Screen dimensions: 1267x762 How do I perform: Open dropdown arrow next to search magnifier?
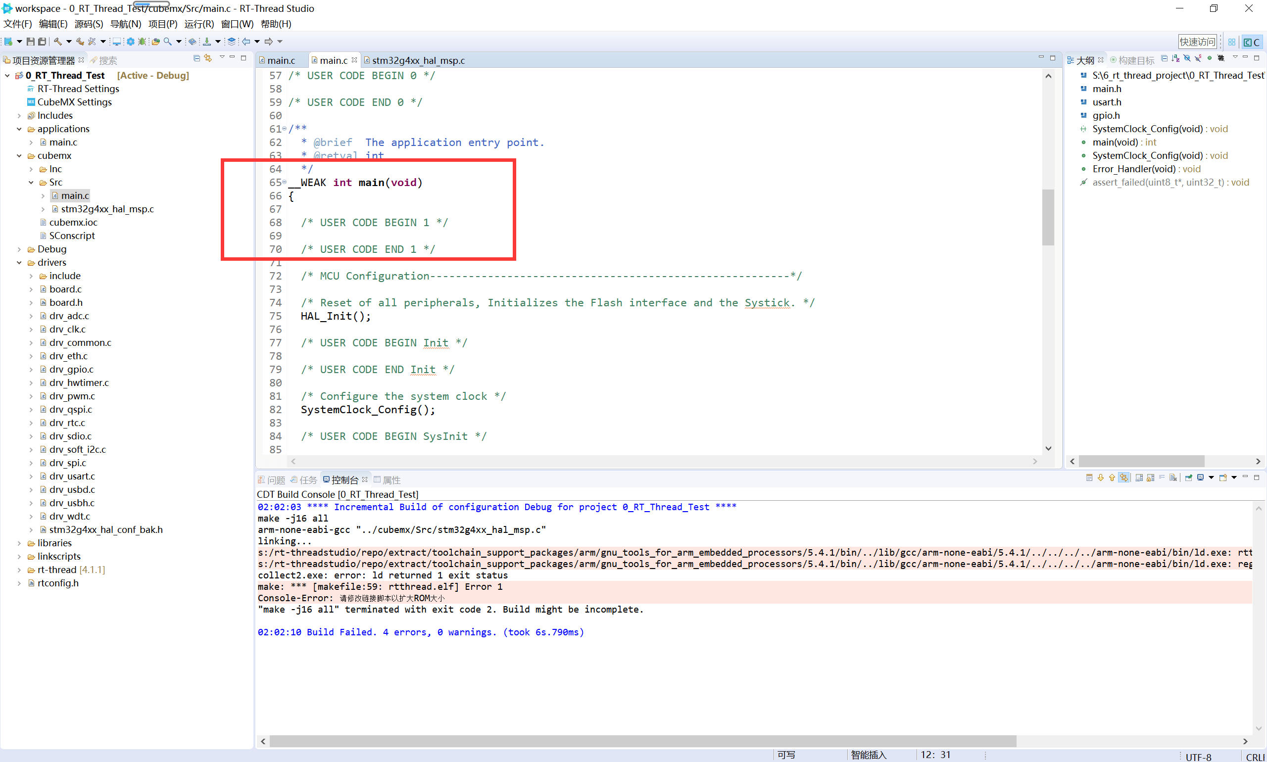179,42
